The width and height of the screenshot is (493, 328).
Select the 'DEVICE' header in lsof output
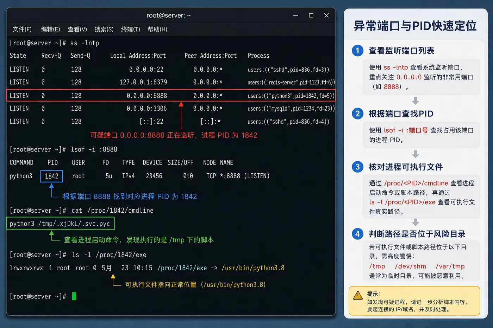coord(152,162)
